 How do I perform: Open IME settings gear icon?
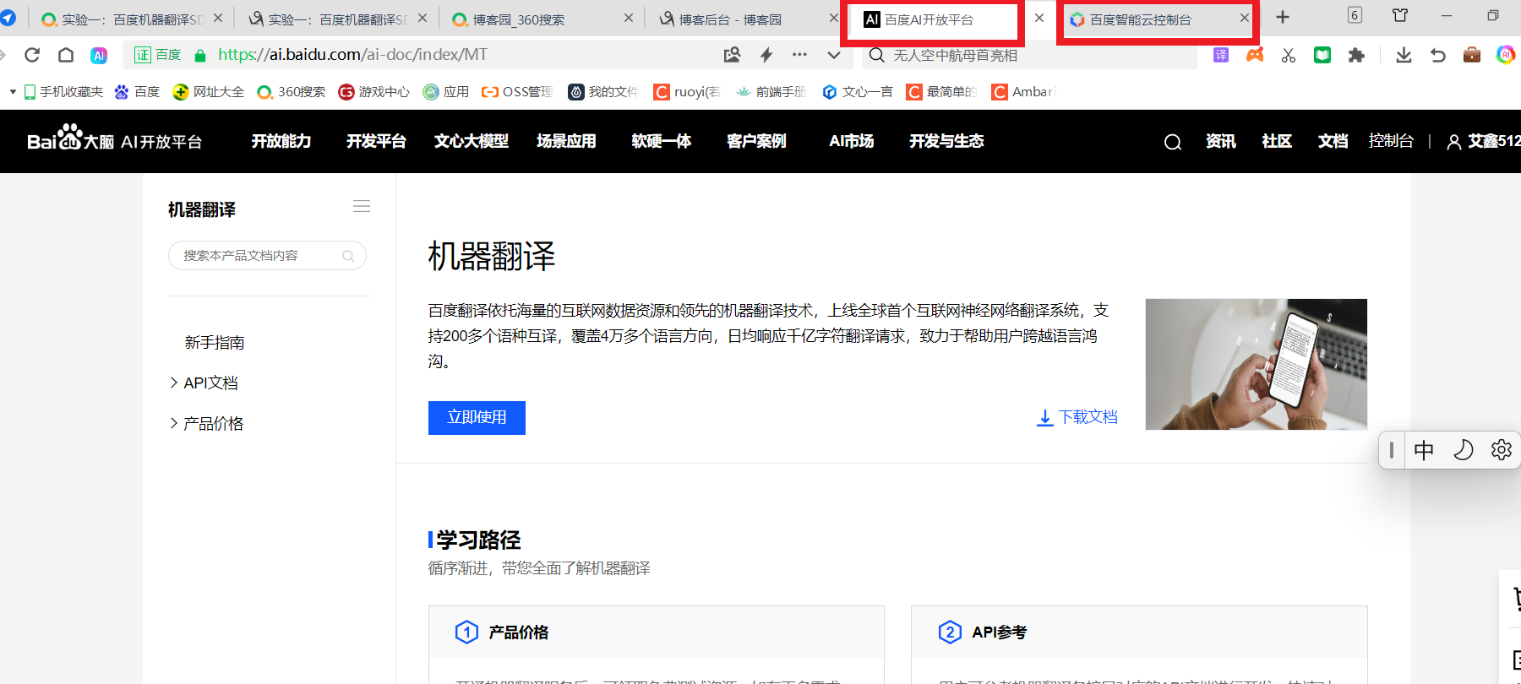pos(1502,450)
